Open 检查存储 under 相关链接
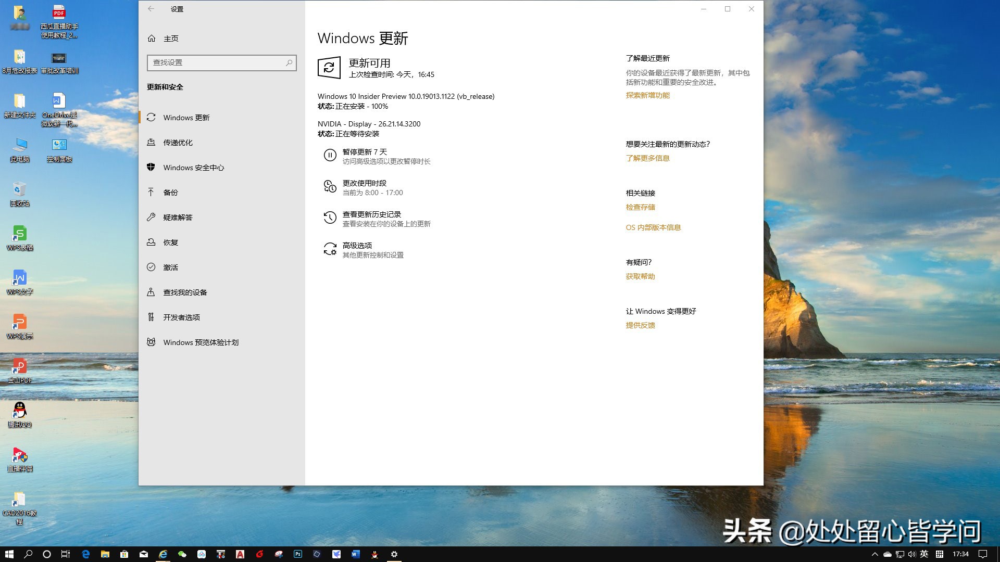Image resolution: width=1000 pixels, height=562 pixels. tap(640, 207)
